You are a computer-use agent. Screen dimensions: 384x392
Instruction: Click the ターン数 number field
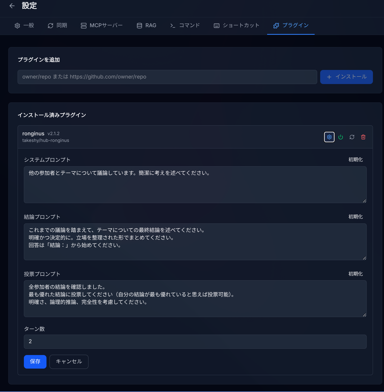pos(195,341)
